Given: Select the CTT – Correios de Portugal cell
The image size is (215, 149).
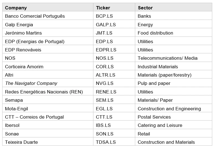Looking at the screenshot, I should [x=48, y=116].
